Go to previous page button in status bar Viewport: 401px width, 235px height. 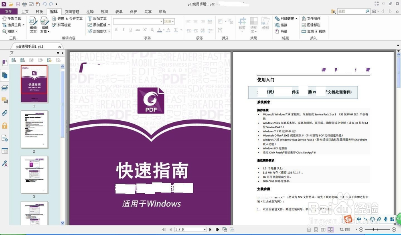click(x=171, y=230)
